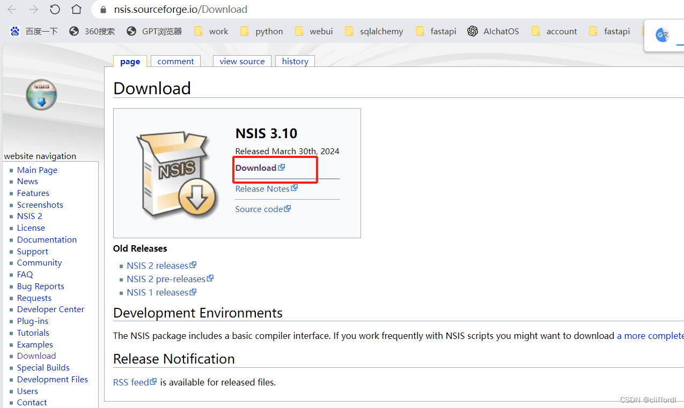Open the 百度一下 bookmark
684x408 pixels.
click(x=34, y=31)
